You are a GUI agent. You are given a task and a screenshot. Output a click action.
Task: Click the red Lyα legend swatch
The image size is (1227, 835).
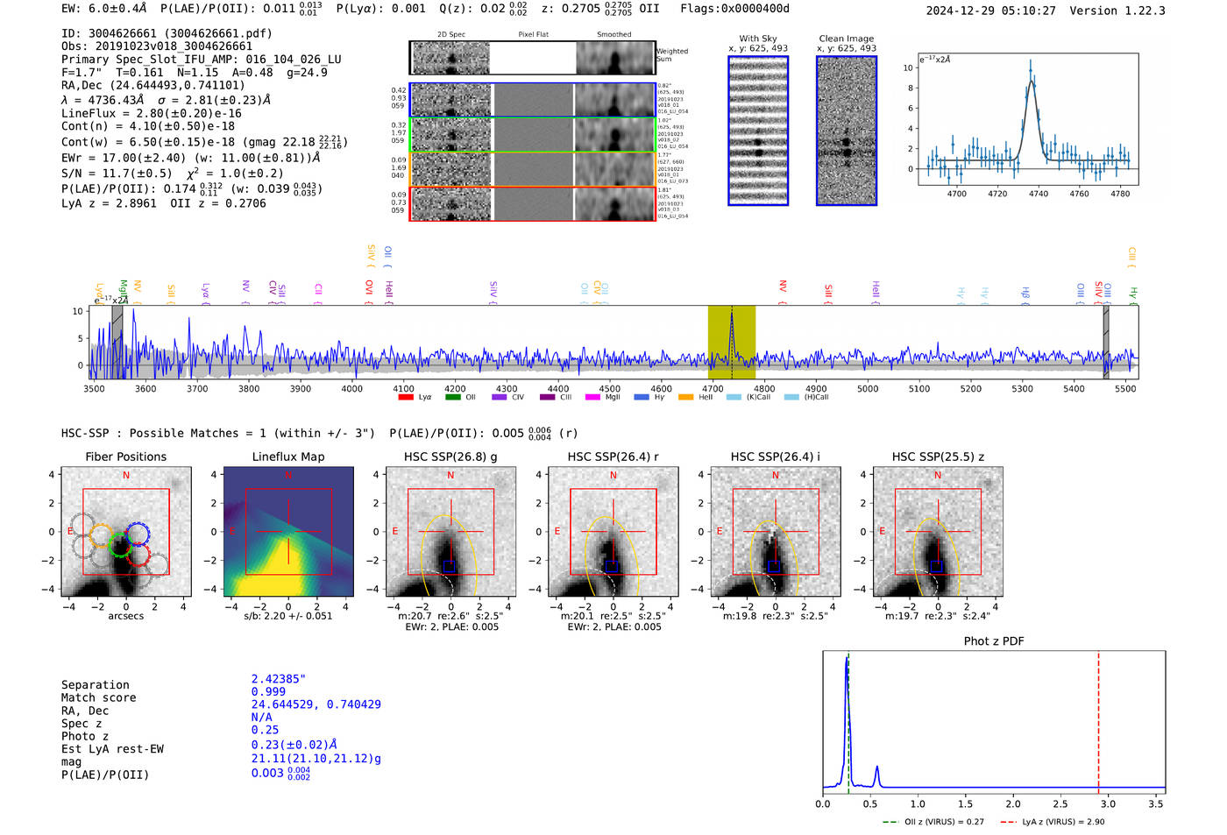[x=406, y=397]
